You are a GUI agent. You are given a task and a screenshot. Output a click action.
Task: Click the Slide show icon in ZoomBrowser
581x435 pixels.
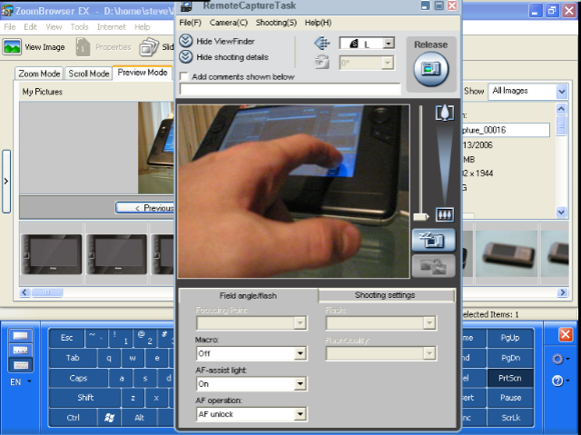[x=149, y=47]
